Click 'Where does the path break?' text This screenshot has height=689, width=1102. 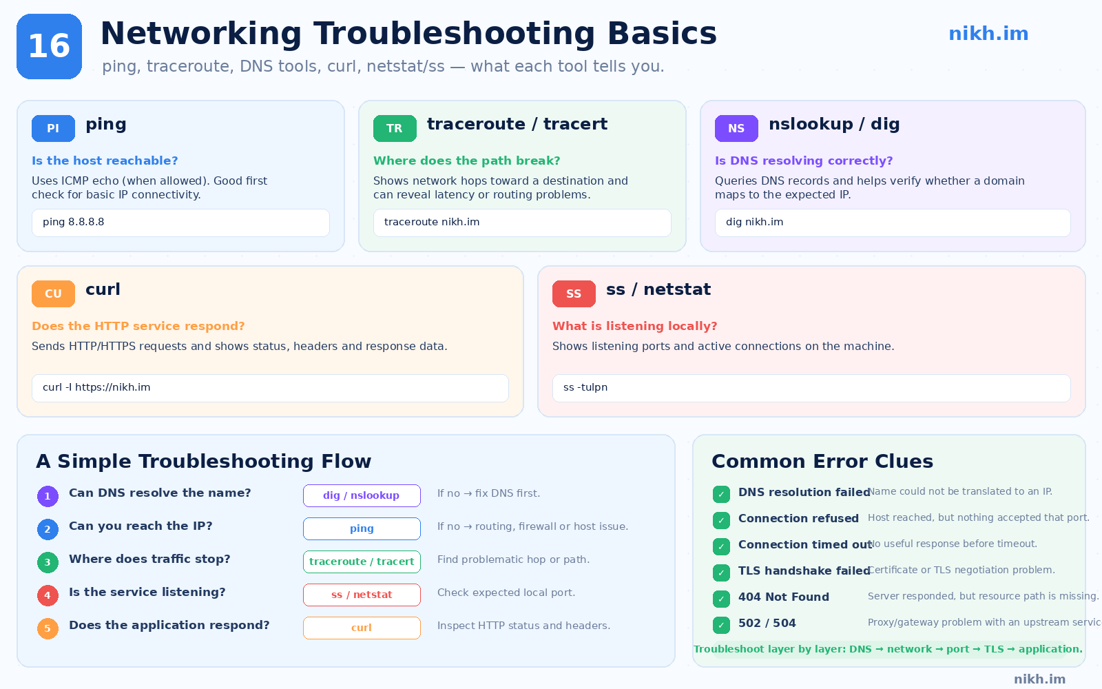pos(467,161)
